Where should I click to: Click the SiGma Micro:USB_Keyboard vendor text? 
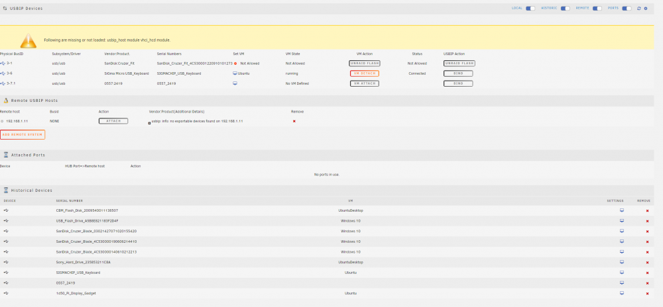coord(127,73)
